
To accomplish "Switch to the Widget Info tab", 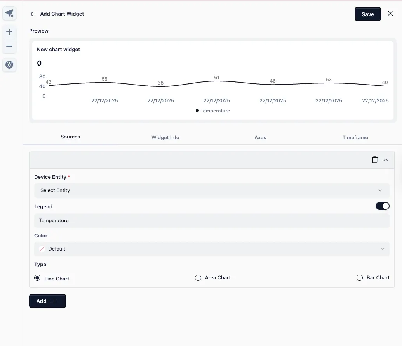I will coord(165,137).
